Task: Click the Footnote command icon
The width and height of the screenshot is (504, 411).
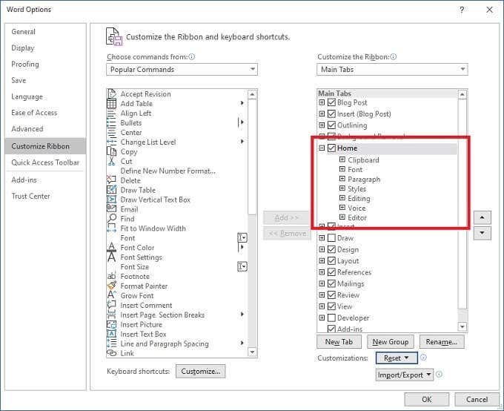Action: pyautogui.click(x=111, y=276)
